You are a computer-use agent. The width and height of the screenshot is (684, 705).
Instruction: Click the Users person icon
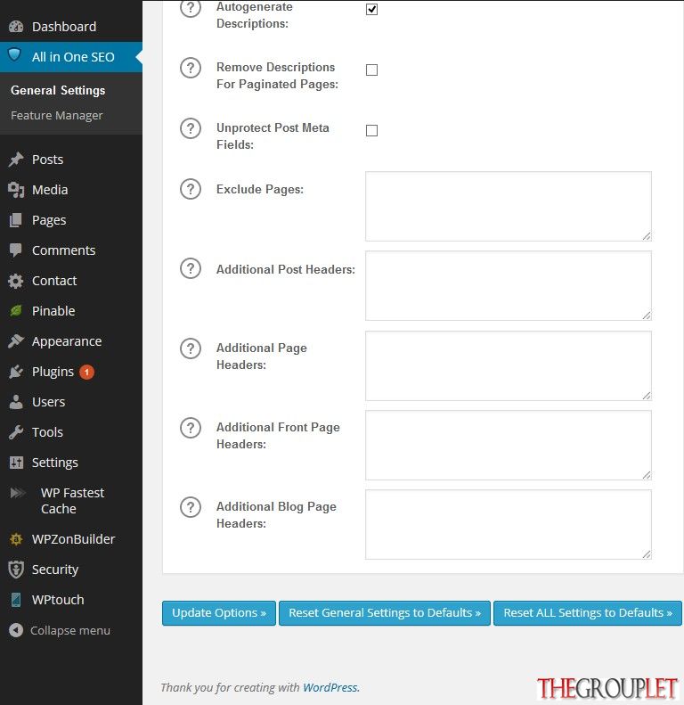pos(16,402)
